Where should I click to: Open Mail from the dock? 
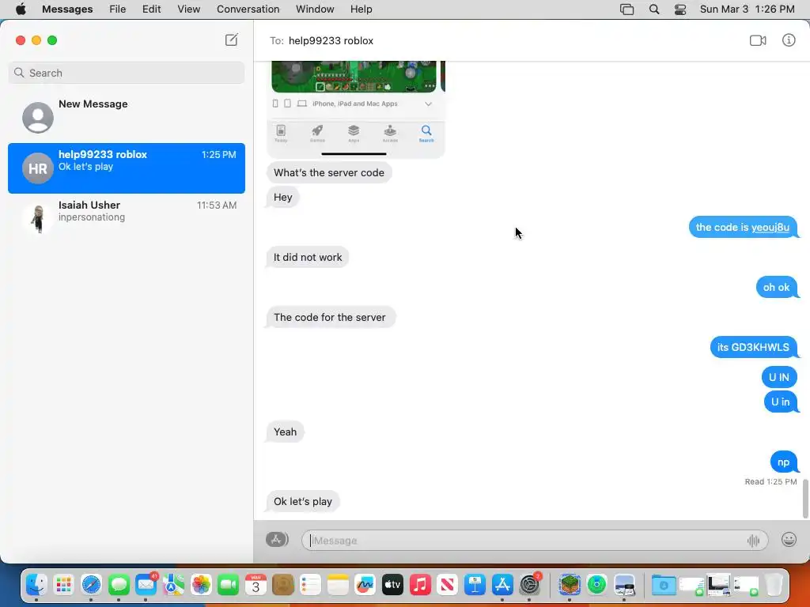click(146, 585)
